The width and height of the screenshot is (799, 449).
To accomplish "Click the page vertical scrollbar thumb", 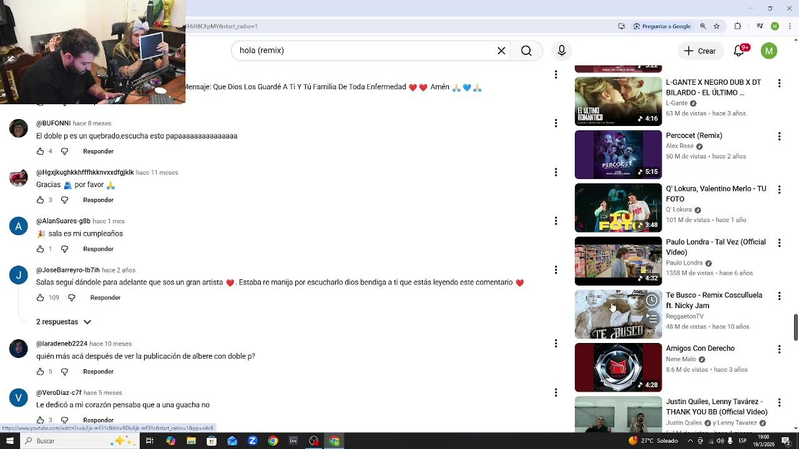I will tap(795, 327).
